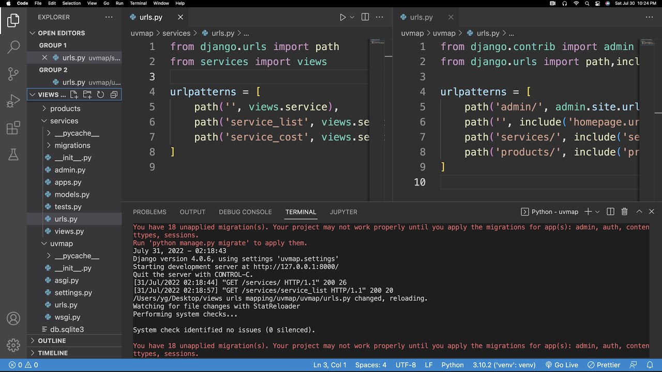Click Go Live in status bar
The height and width of the screenshot is (372, 662).
[562, 365]
